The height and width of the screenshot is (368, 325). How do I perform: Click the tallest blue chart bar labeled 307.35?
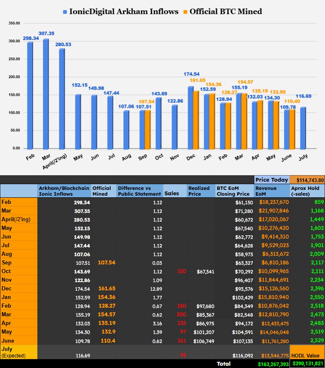click(46, 94)
